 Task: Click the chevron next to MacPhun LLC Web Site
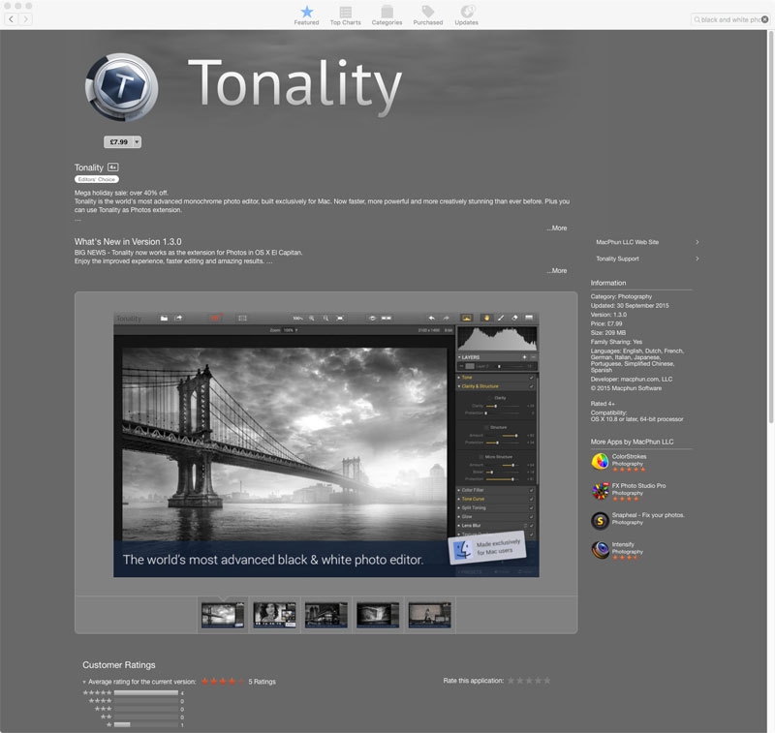click(x=697, y=242)
